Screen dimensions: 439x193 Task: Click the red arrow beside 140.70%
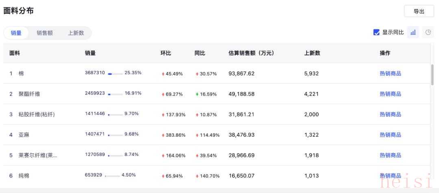tap(197, 176)
